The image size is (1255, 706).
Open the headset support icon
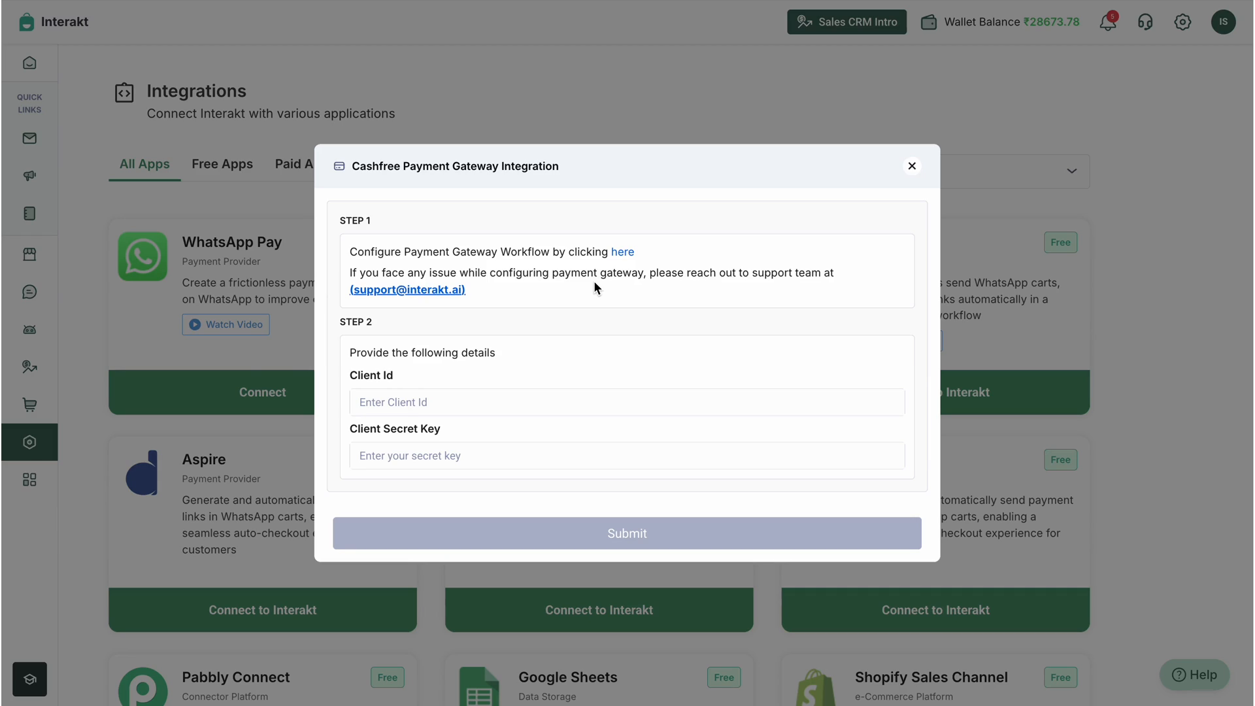click(x=1145, y=22)
